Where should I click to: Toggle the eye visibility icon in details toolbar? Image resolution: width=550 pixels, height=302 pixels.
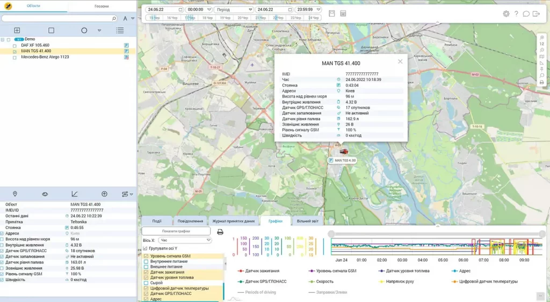click(45, 194)
